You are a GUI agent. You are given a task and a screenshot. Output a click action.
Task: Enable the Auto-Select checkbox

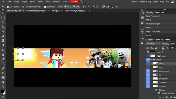[8, 7]
